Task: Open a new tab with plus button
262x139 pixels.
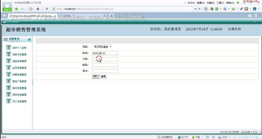Action: (x=112, y=16)
